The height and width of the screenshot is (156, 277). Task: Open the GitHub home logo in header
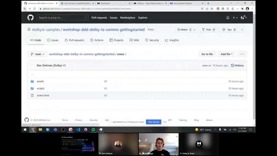click(x=30, y=17)
